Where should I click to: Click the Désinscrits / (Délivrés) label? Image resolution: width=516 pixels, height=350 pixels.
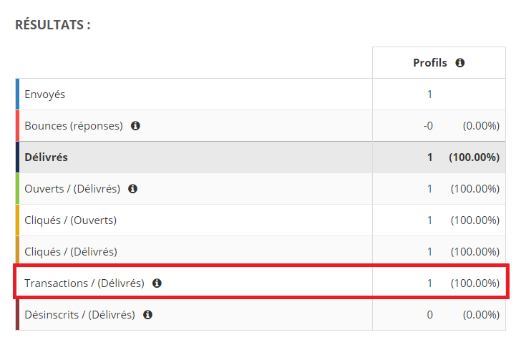79,315
